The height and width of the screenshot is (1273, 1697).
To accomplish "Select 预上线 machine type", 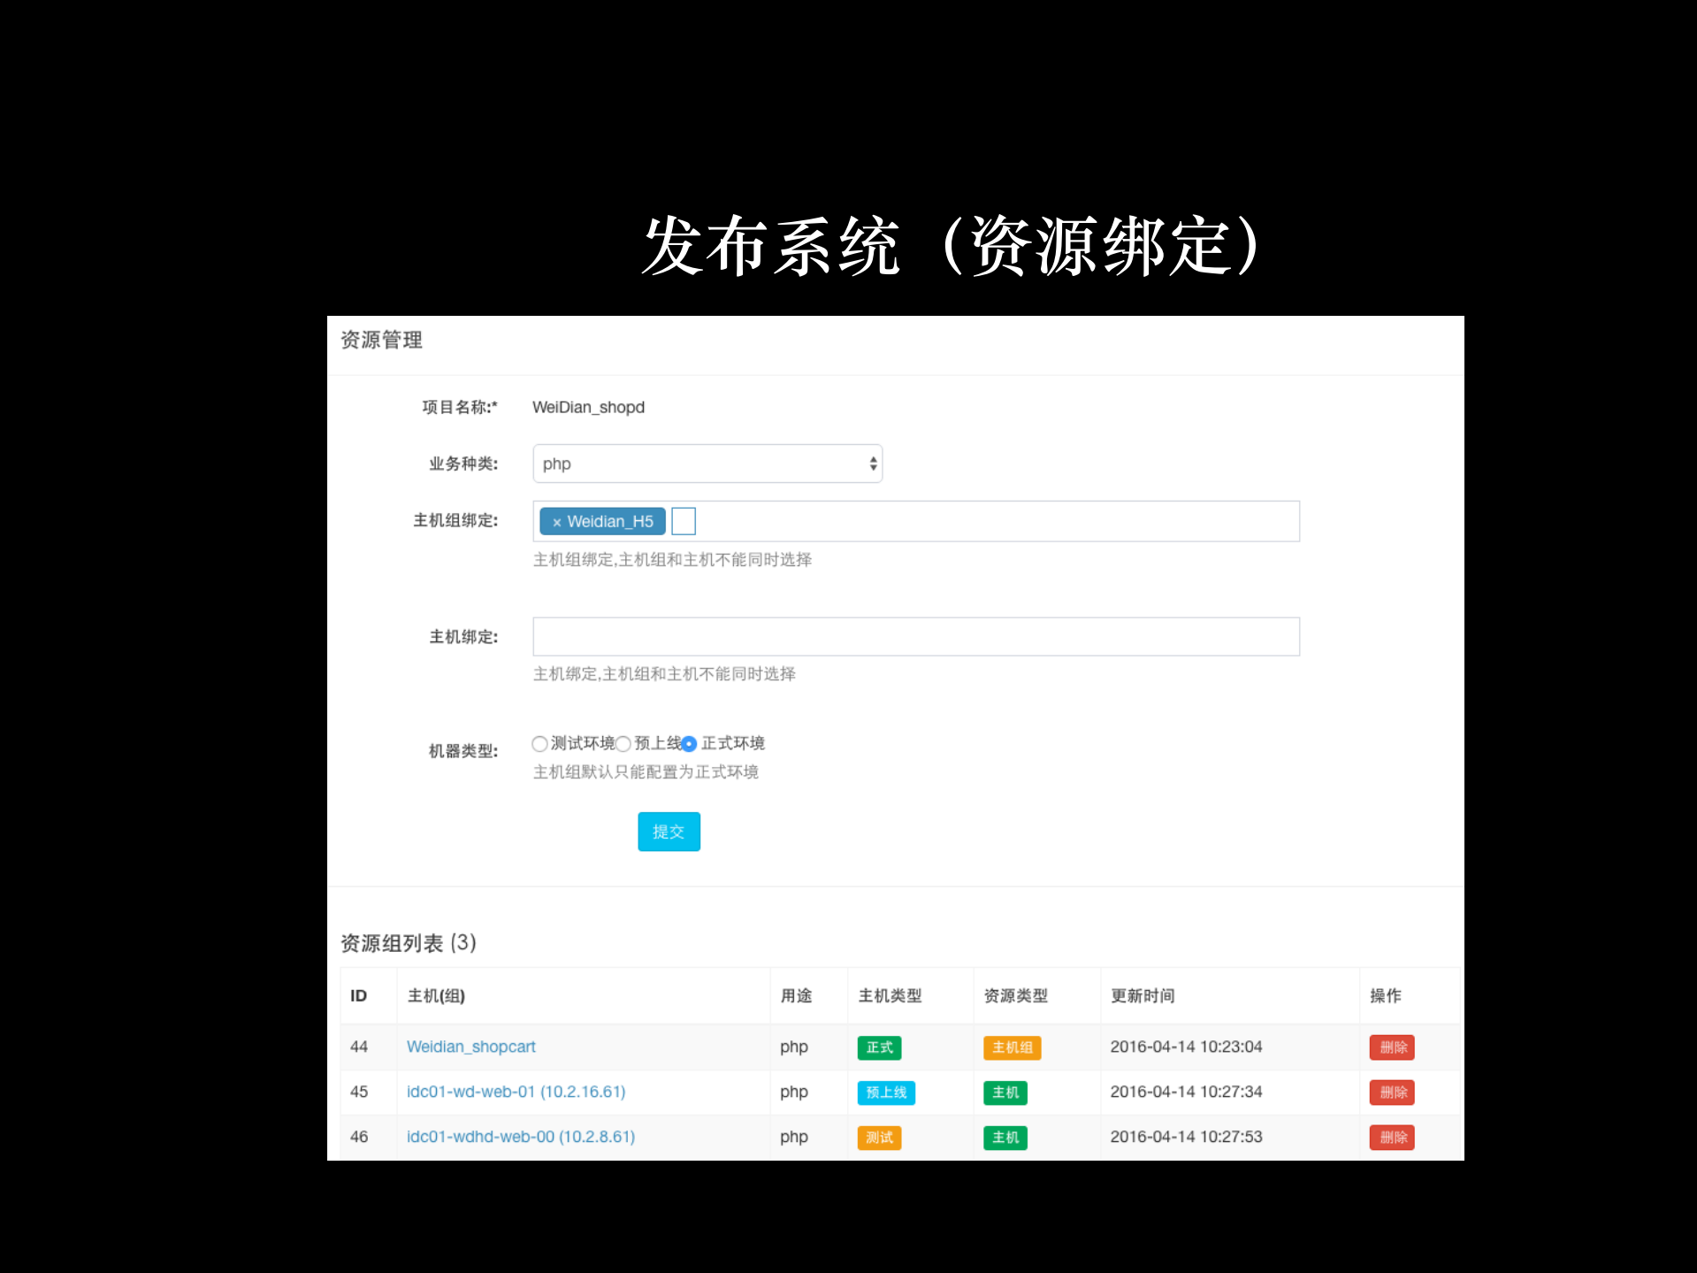I will pos(624,744).
